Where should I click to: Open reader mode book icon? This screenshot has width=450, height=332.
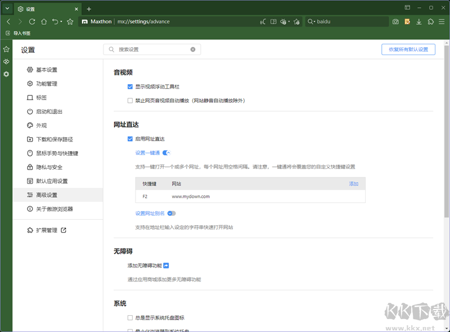pos(273,21)
